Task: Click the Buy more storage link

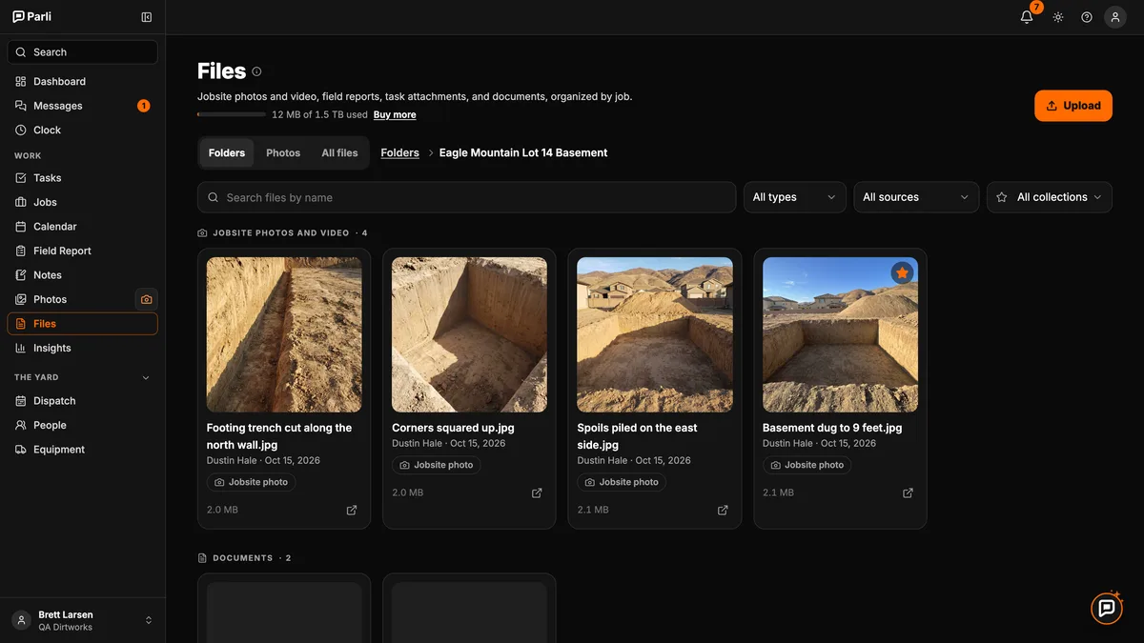Action: [395, 114]
